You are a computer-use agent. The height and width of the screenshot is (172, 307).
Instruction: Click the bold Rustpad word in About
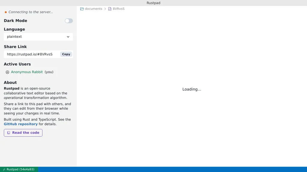pyautogui.click(x=12, y=88)
